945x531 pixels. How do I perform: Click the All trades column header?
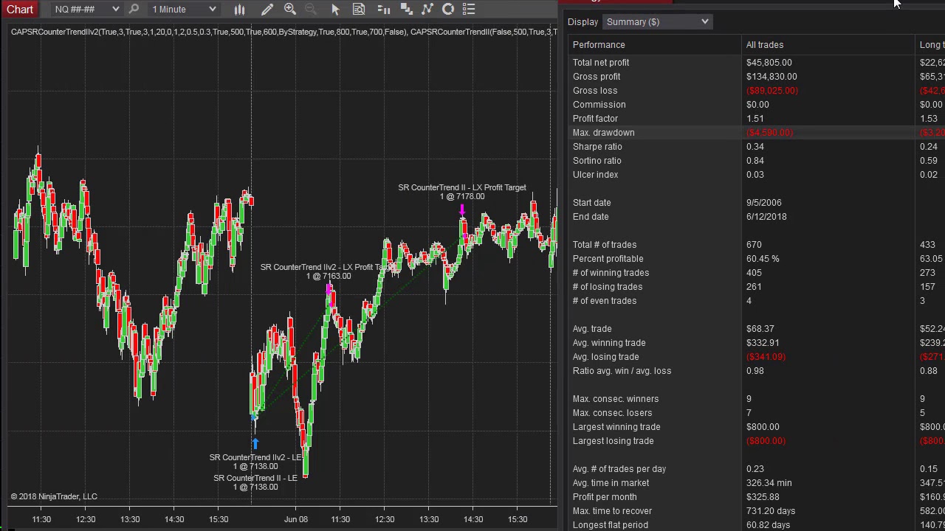pyautogui.click(x=765, y=45)
